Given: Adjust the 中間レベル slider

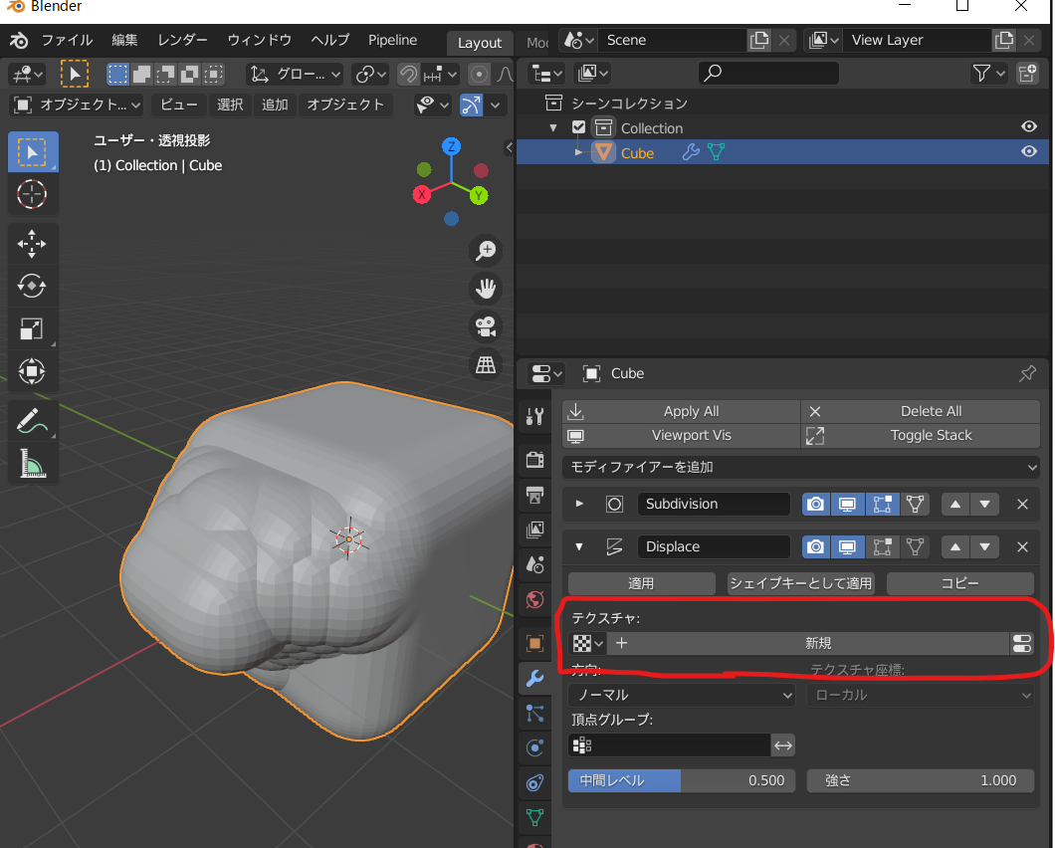Looking at the screenshot, I should coord(682,780).
